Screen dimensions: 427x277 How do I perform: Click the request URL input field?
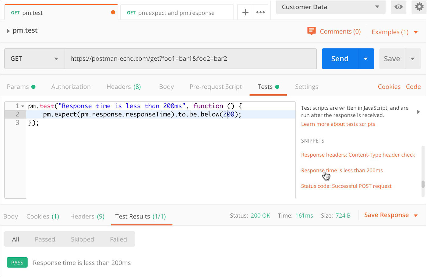(191, 59)
